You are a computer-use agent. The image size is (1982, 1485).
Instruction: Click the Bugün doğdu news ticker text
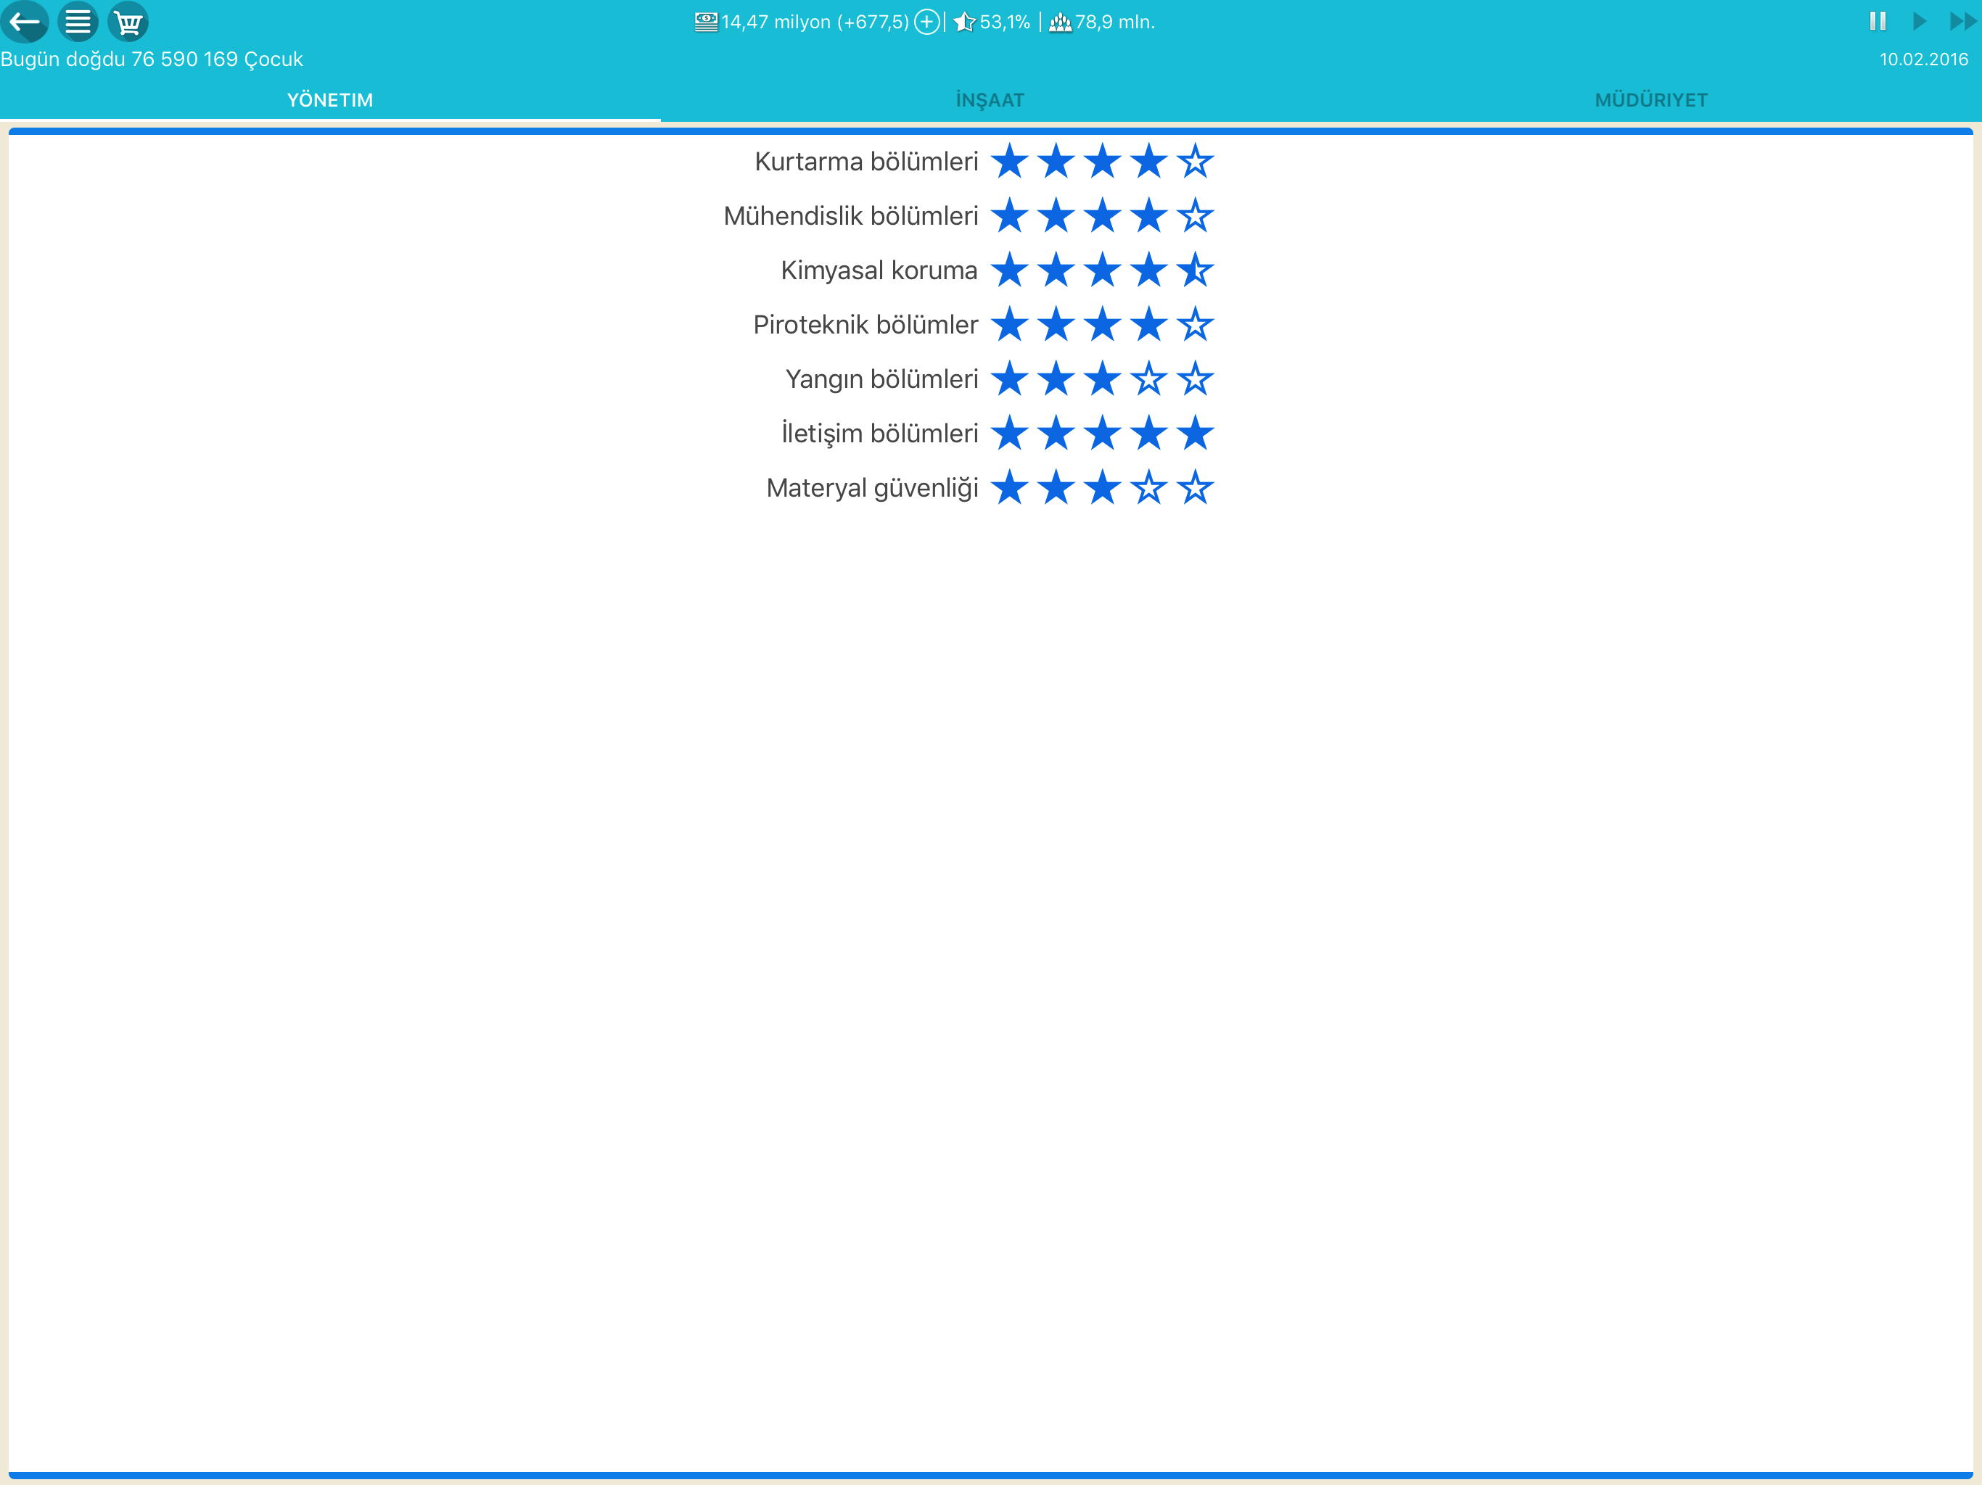152,59
